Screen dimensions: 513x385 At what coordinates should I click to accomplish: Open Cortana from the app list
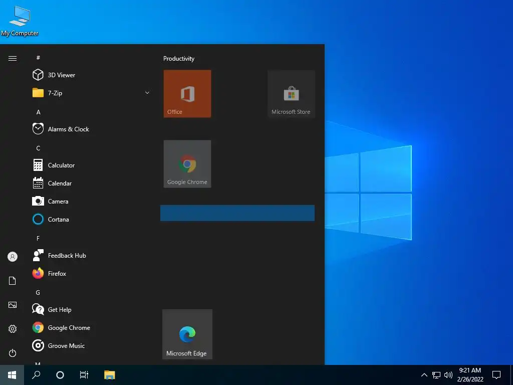[92, 220]
